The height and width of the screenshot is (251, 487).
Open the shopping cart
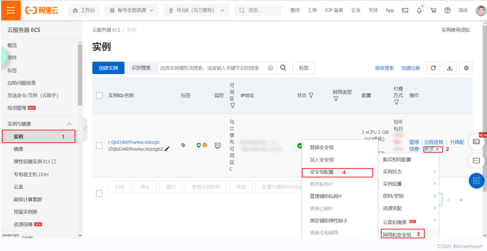click(x=433, y=10)
